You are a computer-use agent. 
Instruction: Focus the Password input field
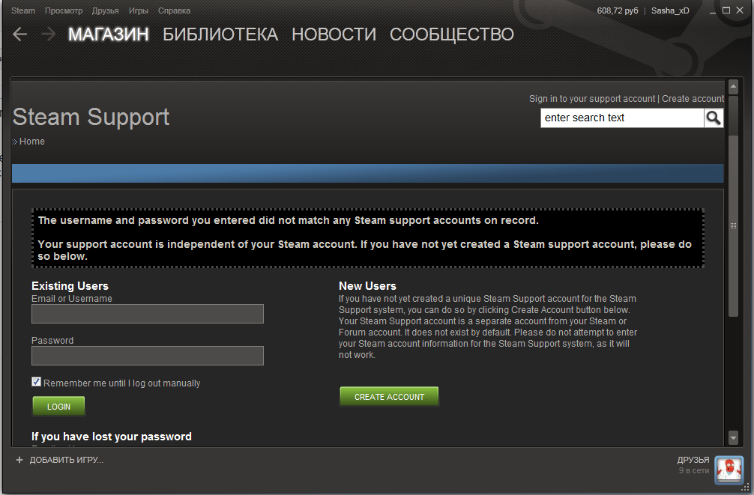point(148,356)
